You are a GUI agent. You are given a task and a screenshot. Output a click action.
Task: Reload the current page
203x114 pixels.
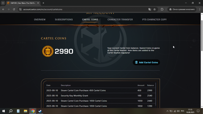pos(14,9)
